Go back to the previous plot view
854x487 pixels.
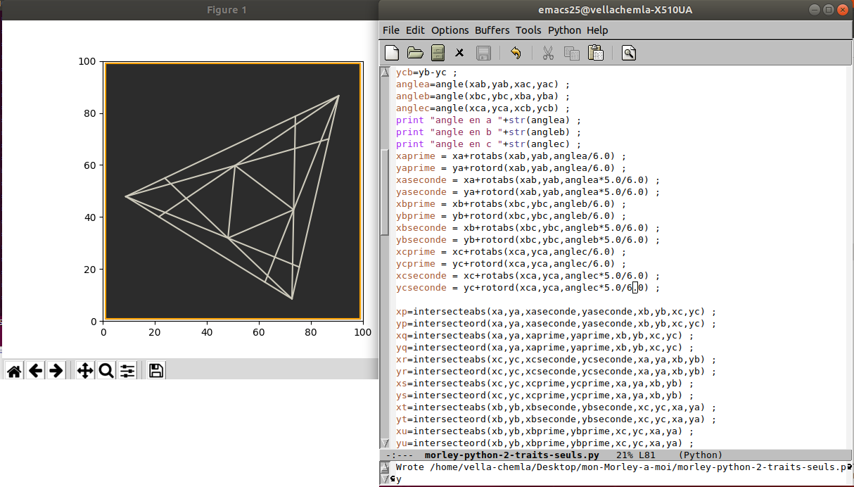(x=35, y=370)
